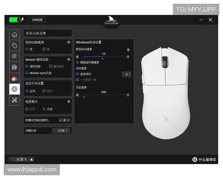
Task: Open the RGB lighting color icon
Action: tap(14, 78)
